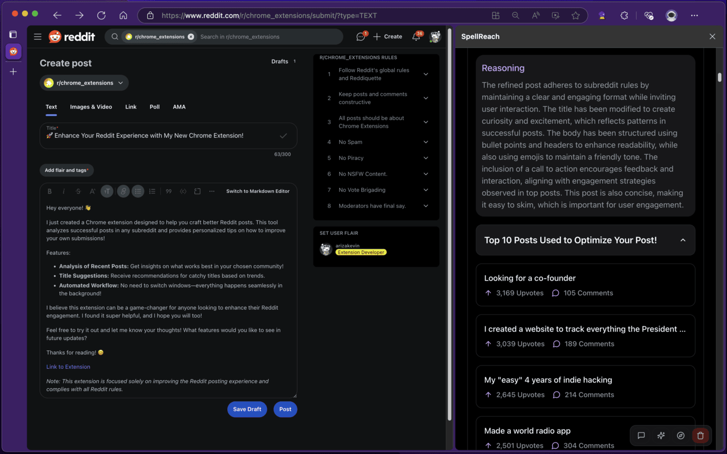The height and width of the screenshot is (454, 727).
Task: Focus the post Title input field
Action: pos(168,136)
